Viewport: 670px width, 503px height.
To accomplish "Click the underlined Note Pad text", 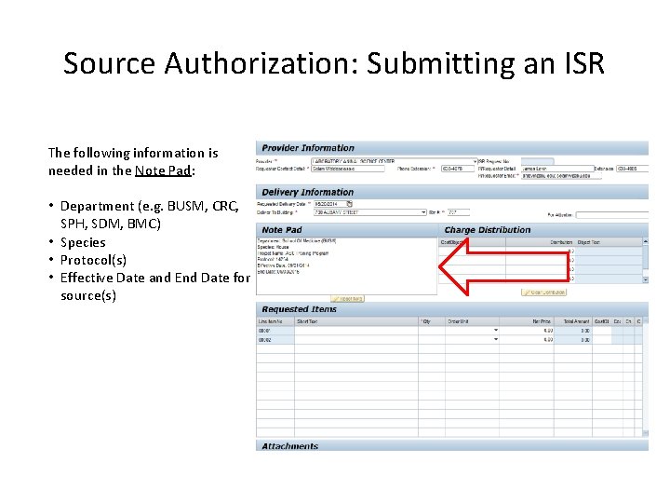I will point(163,170).
